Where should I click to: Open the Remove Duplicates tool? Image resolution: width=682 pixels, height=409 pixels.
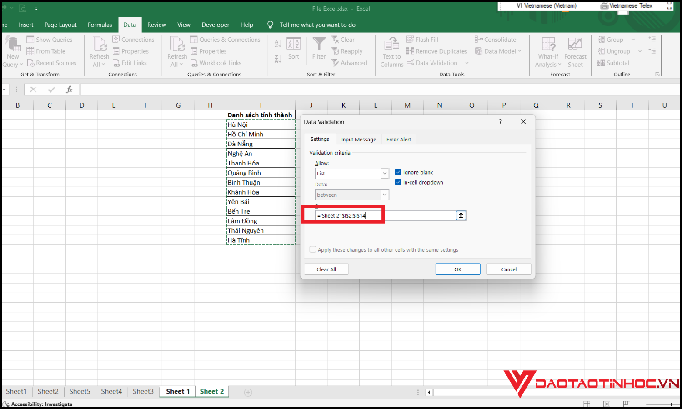(x=436, y=51)
